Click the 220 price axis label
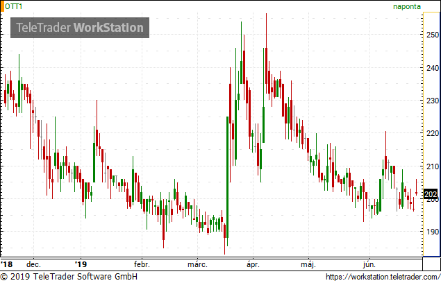 (433, 133)
